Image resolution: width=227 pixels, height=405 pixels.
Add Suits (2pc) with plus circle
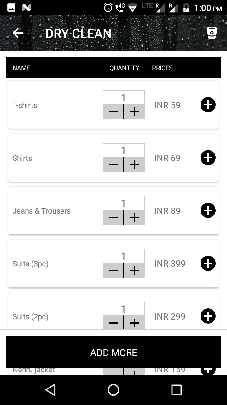tap(208, 316)
